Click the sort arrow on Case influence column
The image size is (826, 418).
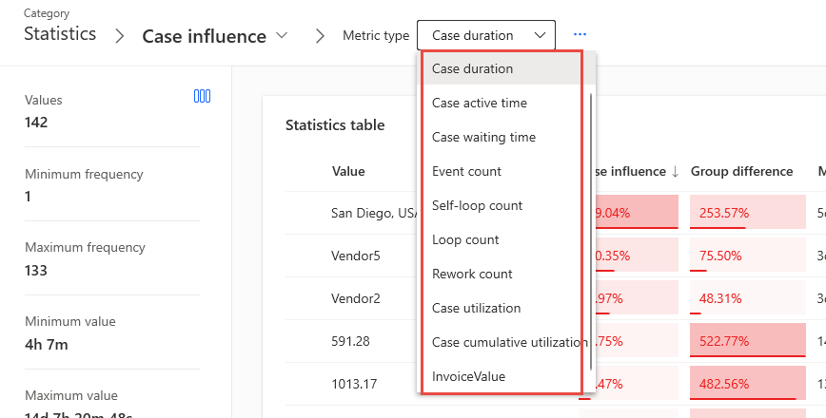point(675,172)
